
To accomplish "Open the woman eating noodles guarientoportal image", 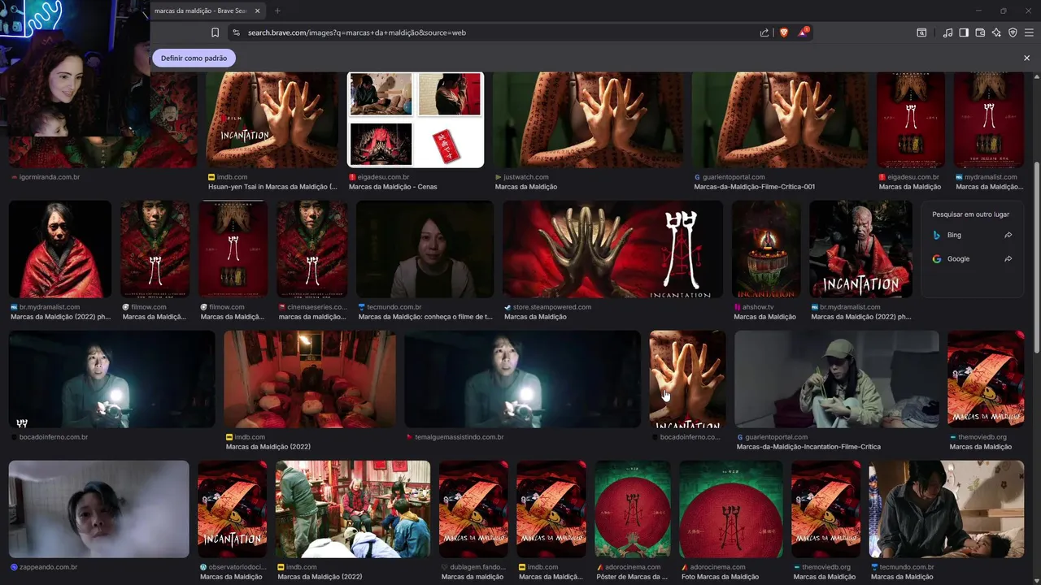I will [837, 379].
